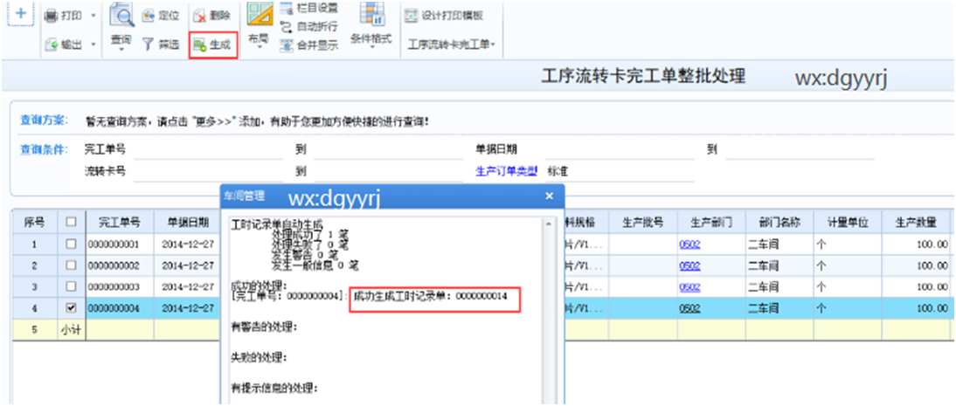
Task: Click the dialog scrollbar up arrow
Action: pyautogui.click(x=548, y=224)
